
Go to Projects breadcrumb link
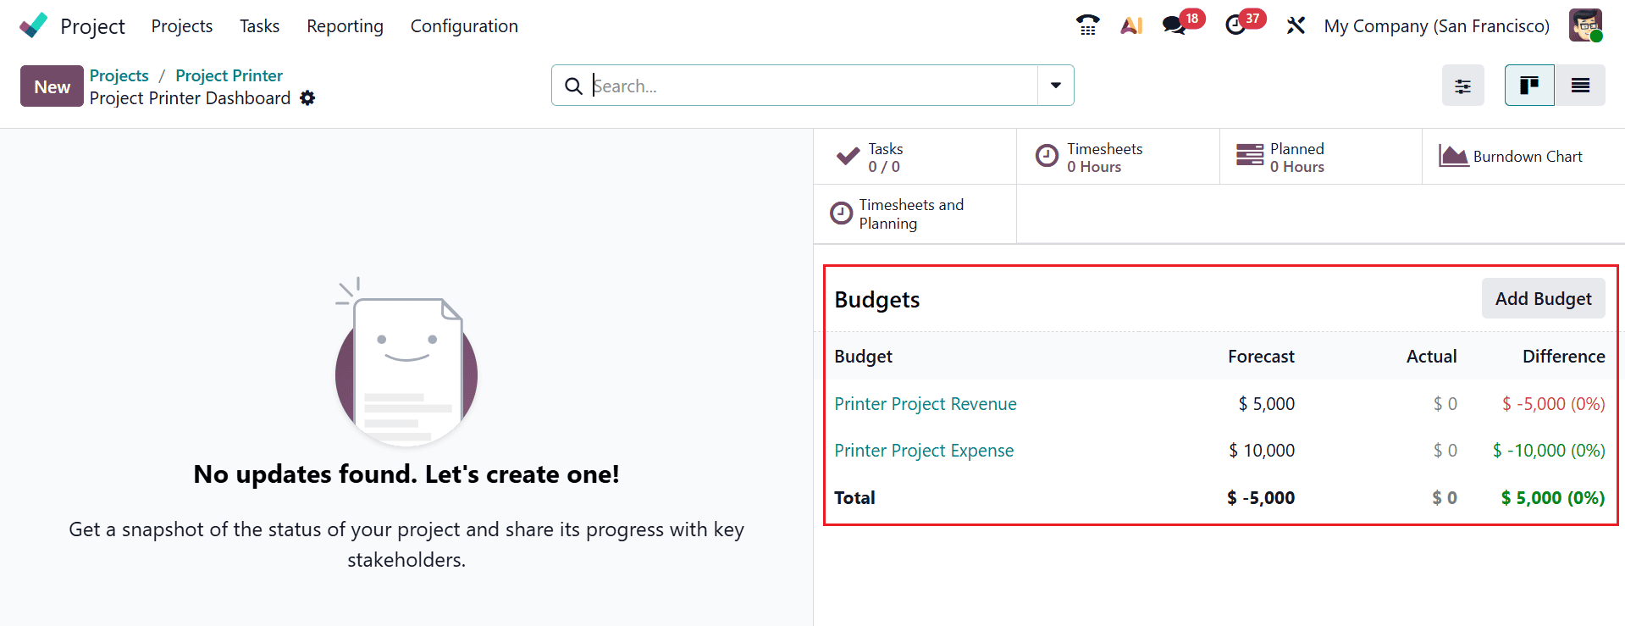pos(119,75)
